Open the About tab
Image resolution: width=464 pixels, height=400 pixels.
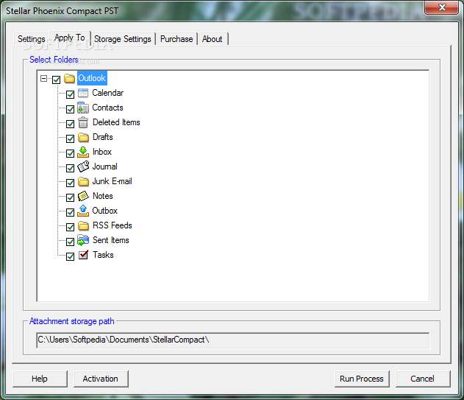[x=213, y=39]
